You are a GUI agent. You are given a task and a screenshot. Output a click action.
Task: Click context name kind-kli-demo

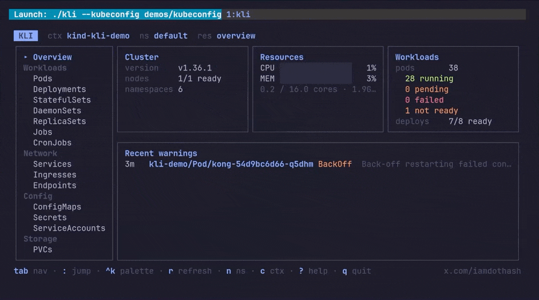[x=98, y=35]
